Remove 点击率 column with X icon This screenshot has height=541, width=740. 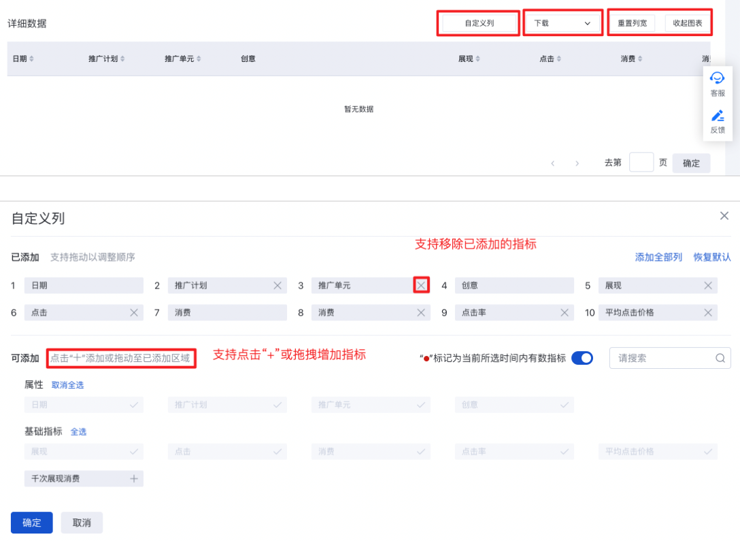pyautogui.click(x=565, y=313)
